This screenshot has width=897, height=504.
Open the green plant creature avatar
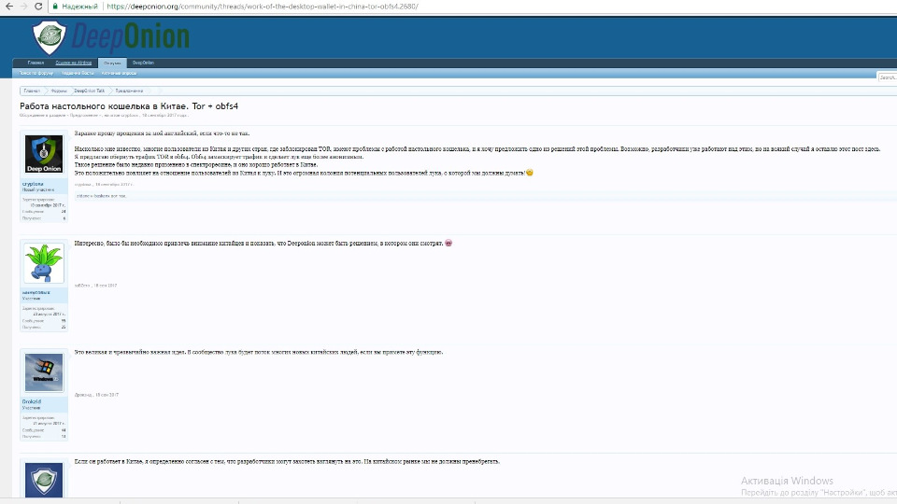pyautogui.click(x=44, y=263)
